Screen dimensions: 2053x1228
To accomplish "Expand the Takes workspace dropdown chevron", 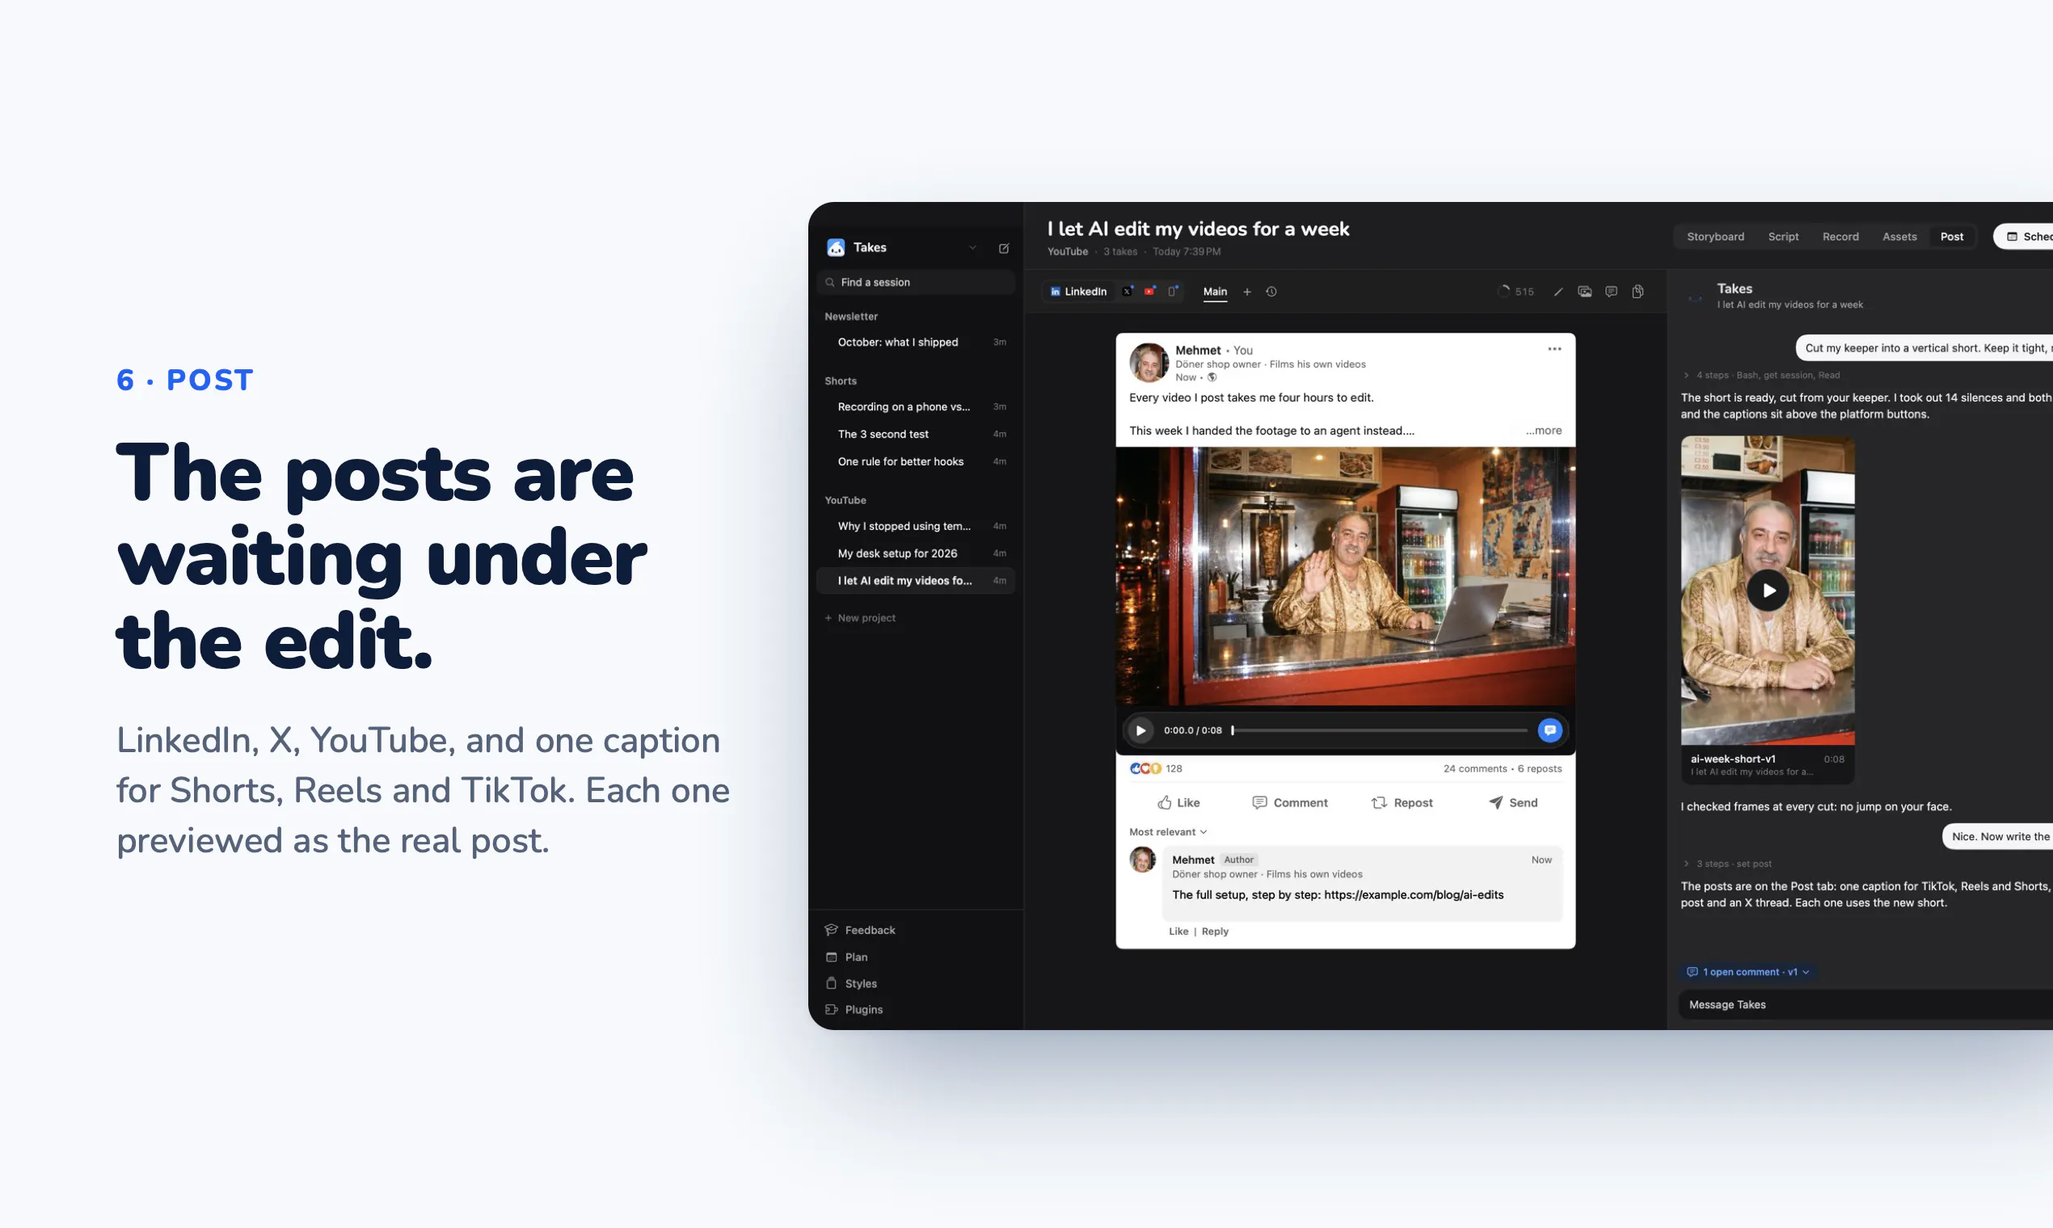I will (x=972, y=247).
